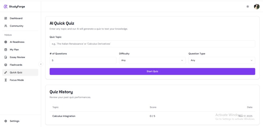Image resolution: width=263 pixels, height=127 pixels.
Task: Open AI Readiness tool label
Action: point(17,42)
